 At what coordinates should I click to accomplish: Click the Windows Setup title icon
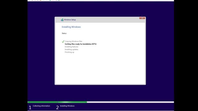pyautogui.click(x=62, y=20)
